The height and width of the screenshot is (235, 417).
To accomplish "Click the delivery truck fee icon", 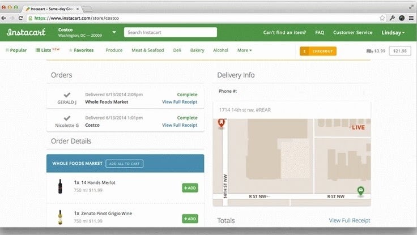I will pos(369,51).
